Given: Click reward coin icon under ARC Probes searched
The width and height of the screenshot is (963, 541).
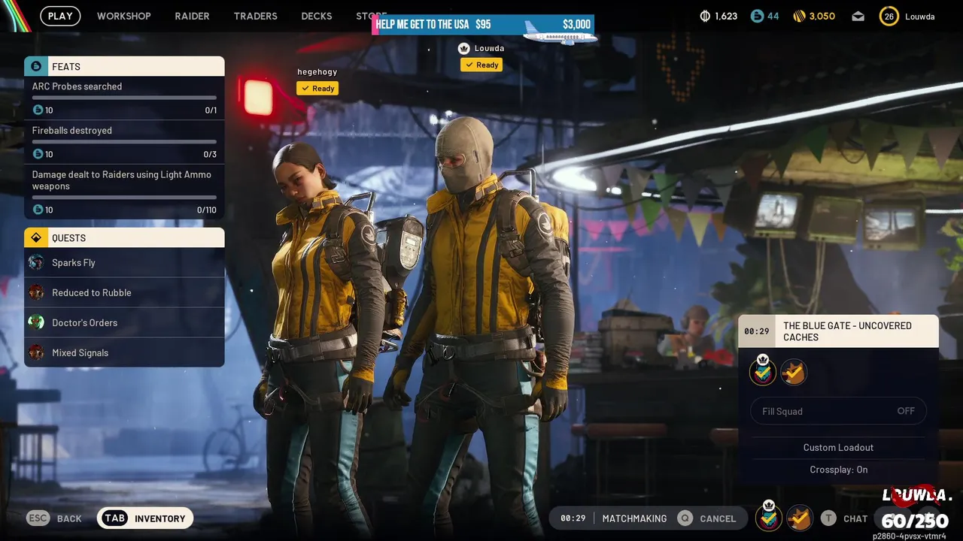Looking at the screenshot, I should [38, 110].
